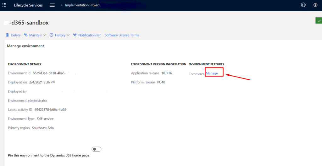Viewport: 322px width, 166px height.
Task: Click the Manage environment heading
Action: point(25,46)
